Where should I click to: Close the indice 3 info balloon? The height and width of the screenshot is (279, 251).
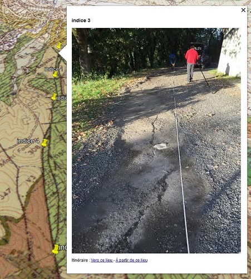pyautogui.click(x=243, y=10)
